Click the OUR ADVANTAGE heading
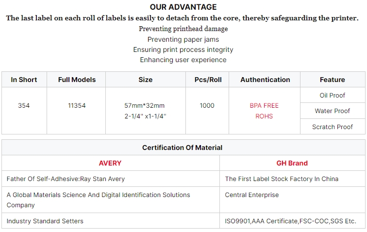Image resolution: width=367 pixels, height=232 pixels. click(x=183, y=7)
